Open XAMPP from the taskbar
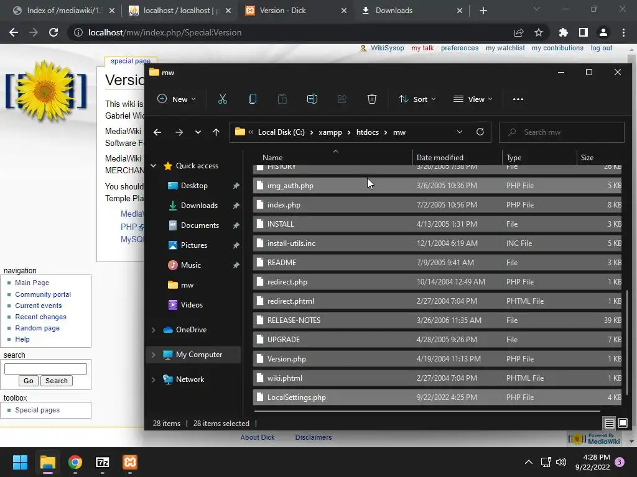This screenshot has height=477, width=637. [130, 462]
